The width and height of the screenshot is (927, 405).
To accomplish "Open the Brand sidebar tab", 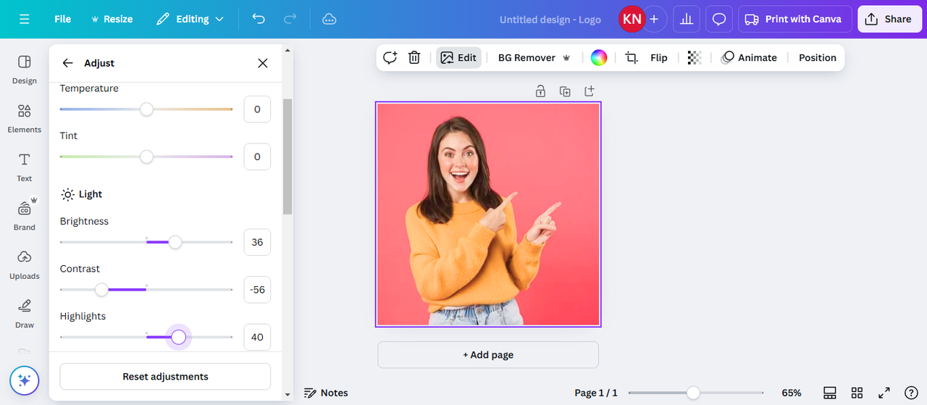I will [x=25, y=215].
